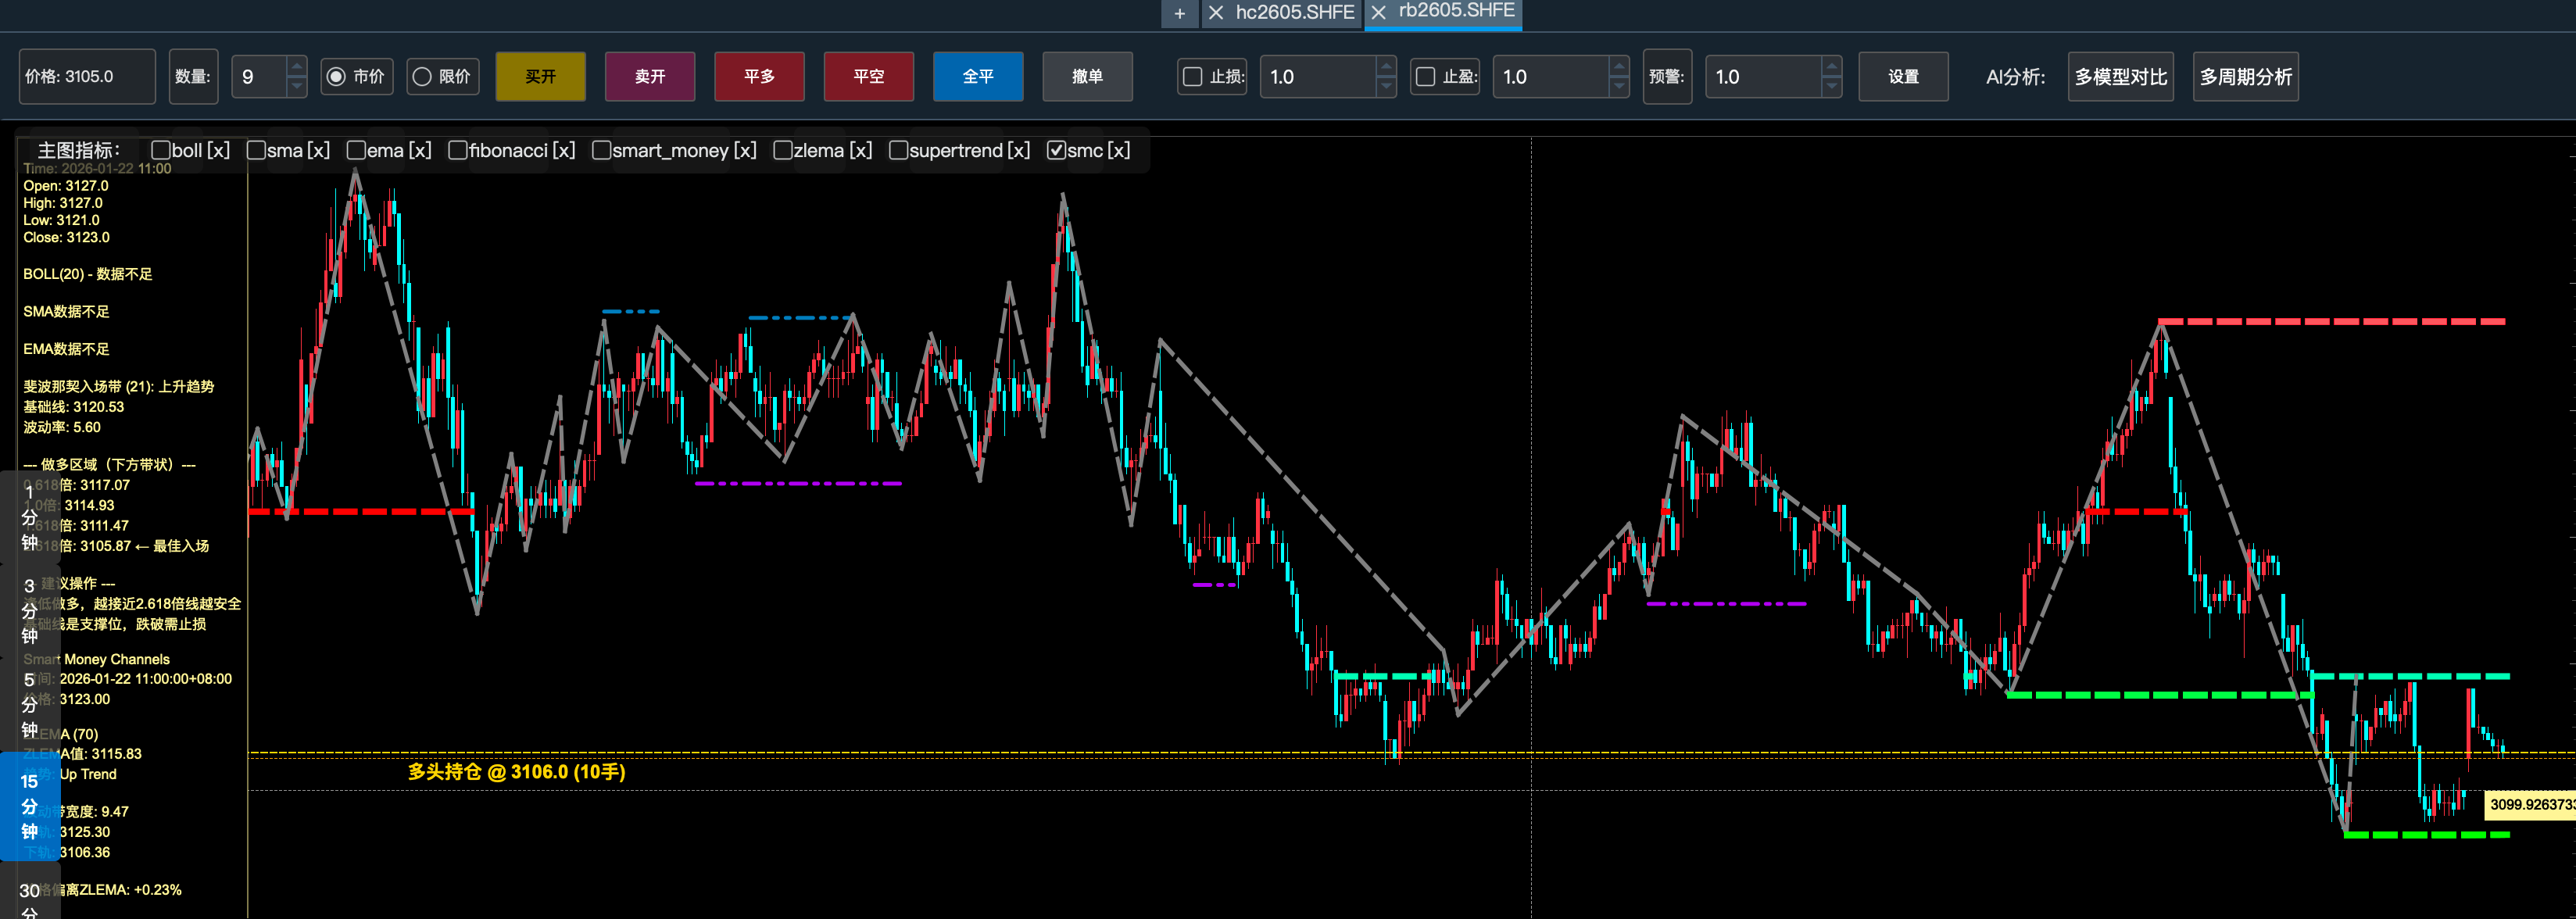Image resolution: width=2576 pixels, height=919 pixels.
Task: Enable the 止盈 take-profit checkbox
Action: pos(1425,77)
